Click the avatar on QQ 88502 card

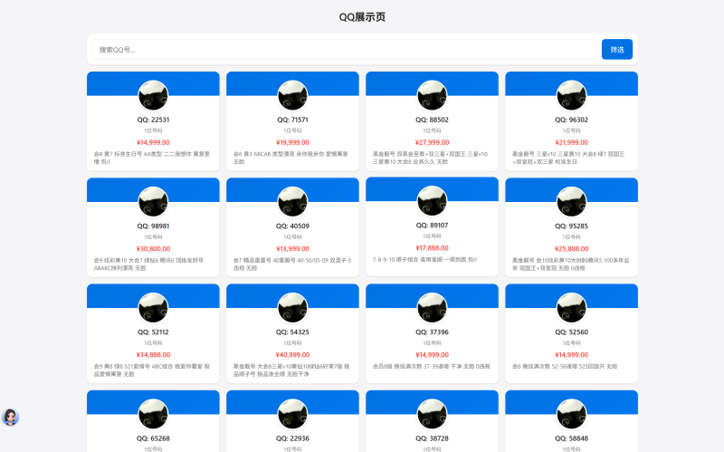[433, 96]
